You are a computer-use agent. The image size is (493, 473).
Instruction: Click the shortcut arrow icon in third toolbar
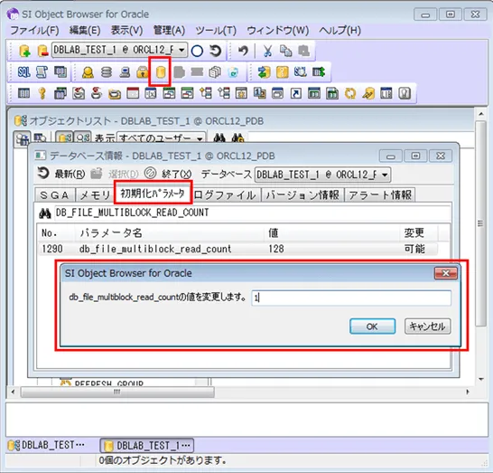coord(296,93)
